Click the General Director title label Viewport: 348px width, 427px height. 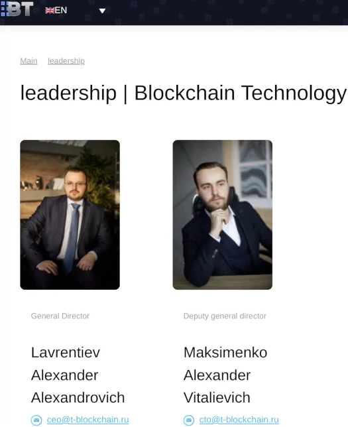click(60, 316)
